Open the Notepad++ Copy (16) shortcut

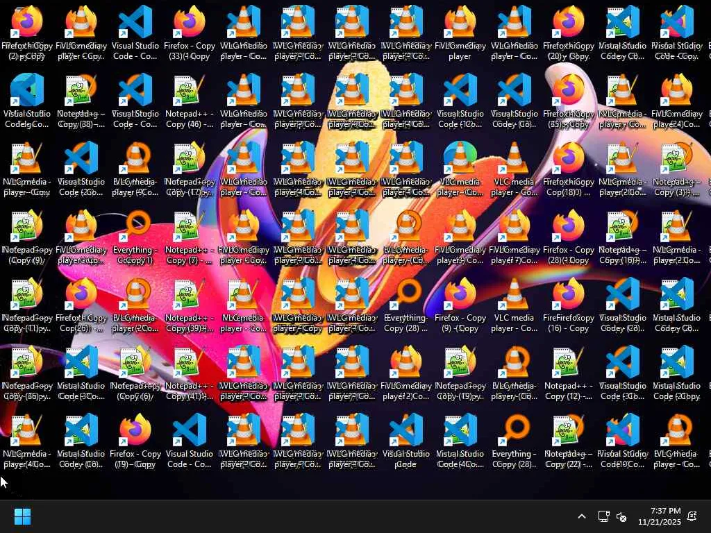tap(623, 237)
